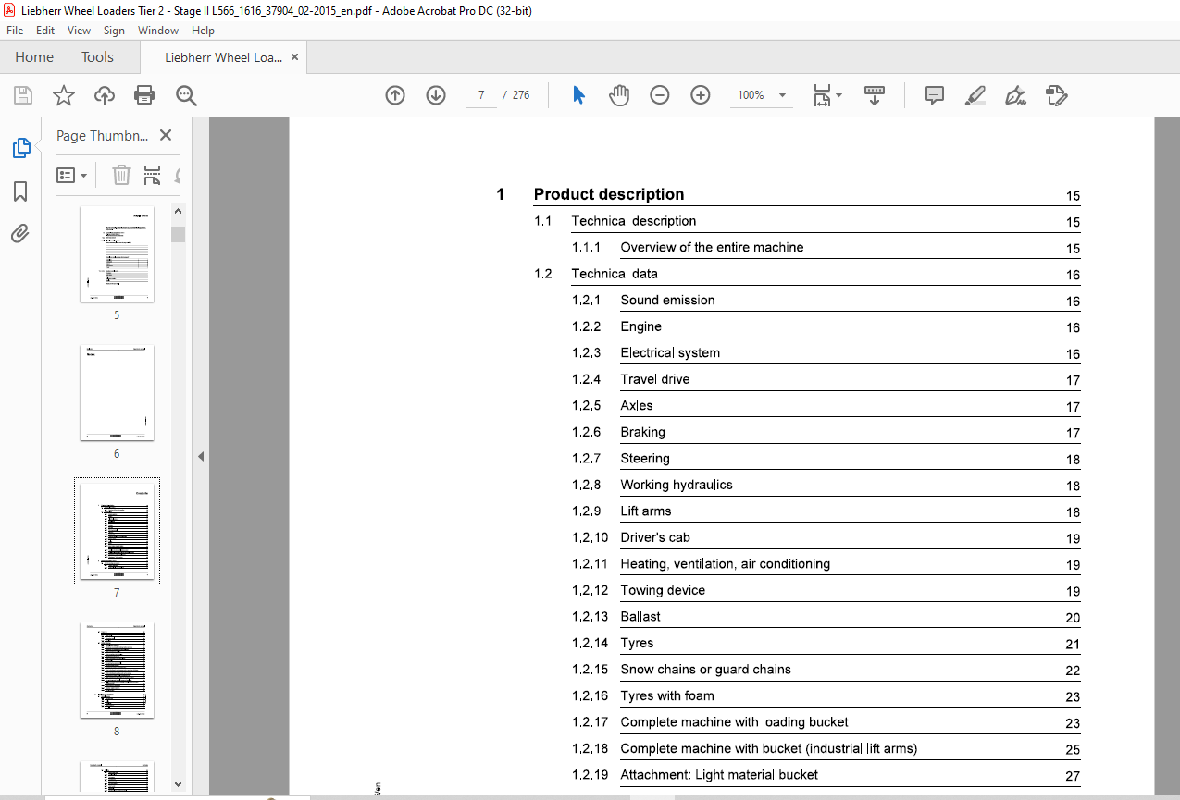Screen dimensions: 1180x800
Task: Open the Technical description contents entry
Action: pyautogui.click(x=634, y=221)
